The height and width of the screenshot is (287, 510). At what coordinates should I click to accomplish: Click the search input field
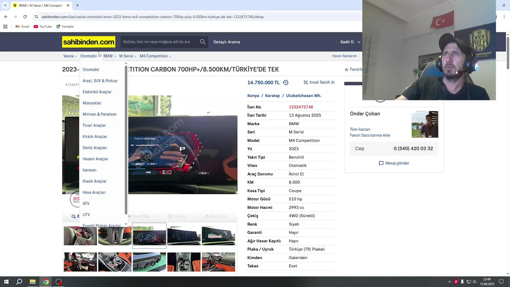159,41
